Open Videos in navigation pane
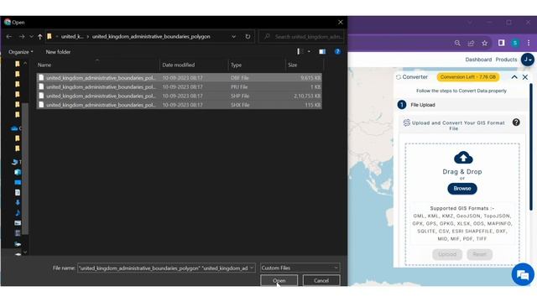Viewport: 537px width, 302px height. click(18, 233)
